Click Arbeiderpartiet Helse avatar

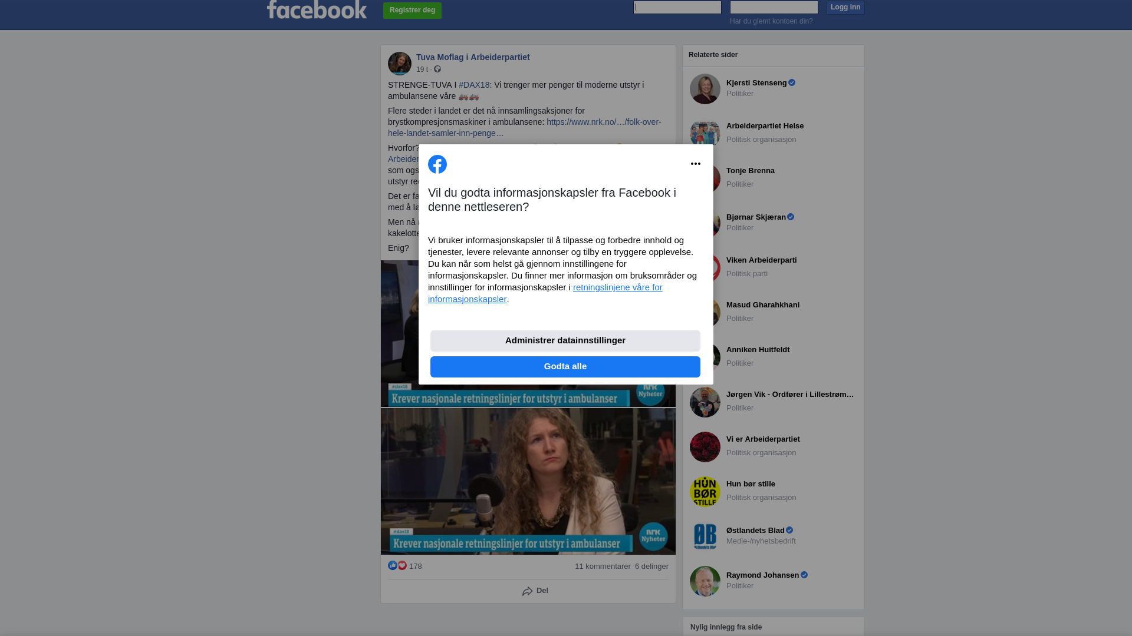coord(705,132)
